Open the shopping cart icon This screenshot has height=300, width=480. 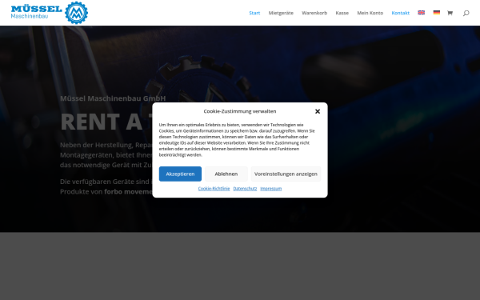point(450,13)
